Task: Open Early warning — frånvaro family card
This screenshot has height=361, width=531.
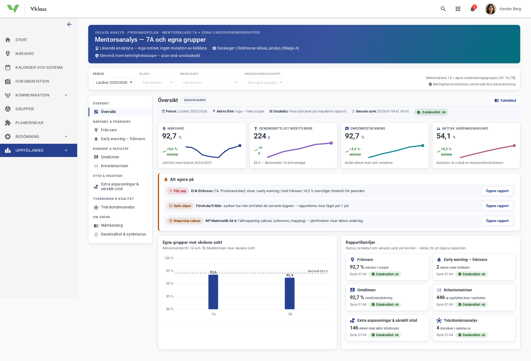Action: 474,267
